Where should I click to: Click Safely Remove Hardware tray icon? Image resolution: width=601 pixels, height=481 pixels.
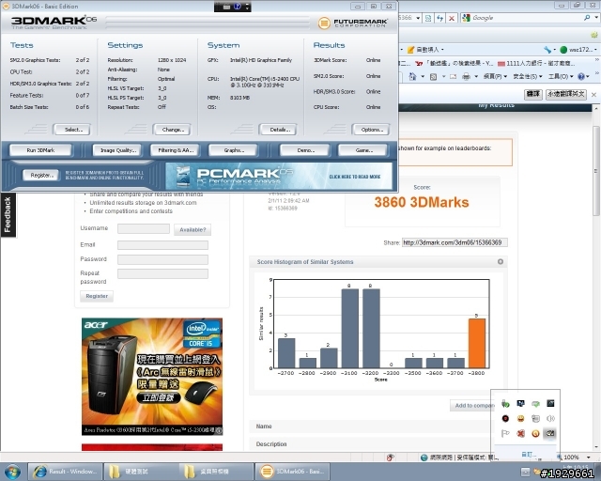point(505,403)
